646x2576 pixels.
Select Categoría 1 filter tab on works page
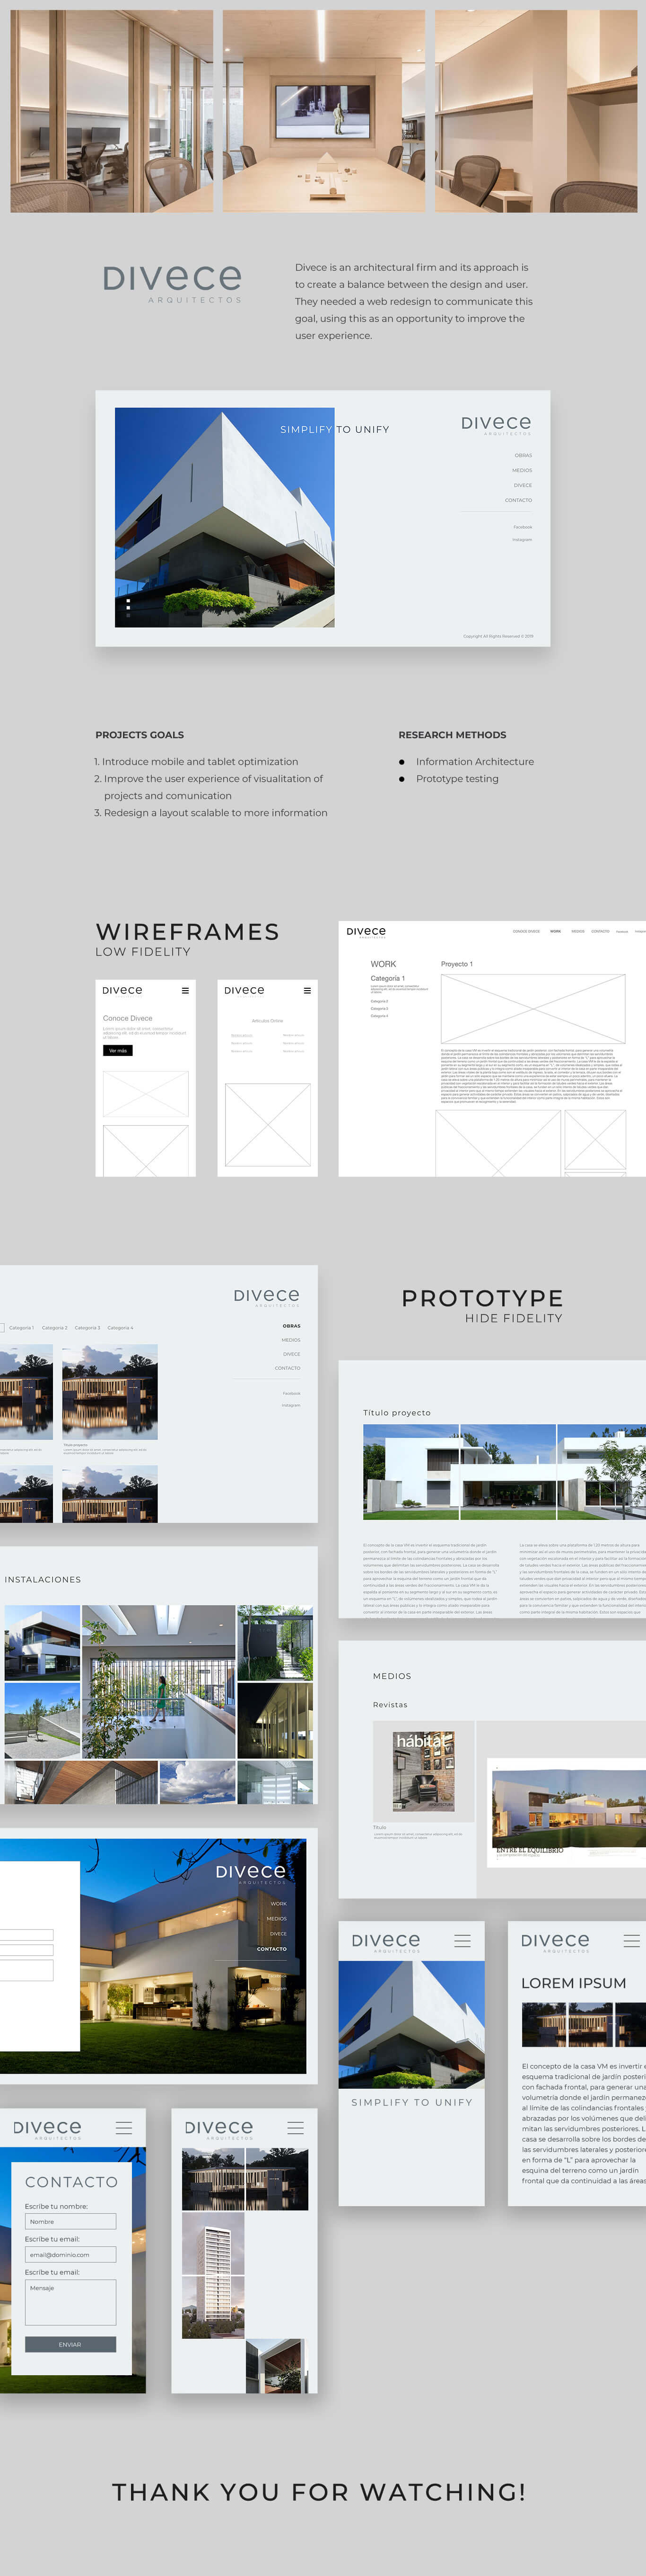coord(21,1328)
